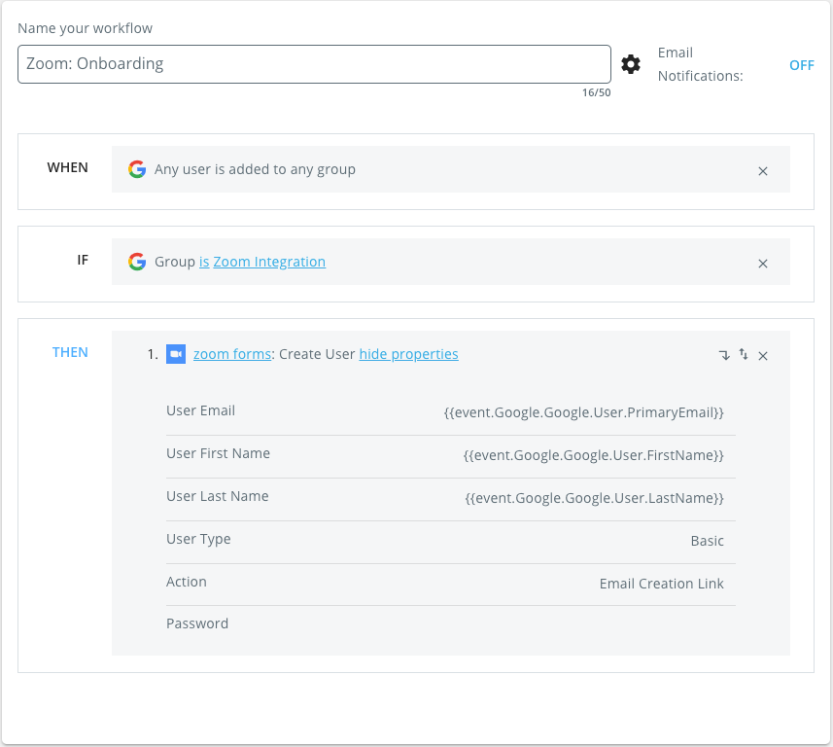Click the 'User First Name' property label
The height and width of the screenshot is (747, 833).
click(x=218, y=453)
